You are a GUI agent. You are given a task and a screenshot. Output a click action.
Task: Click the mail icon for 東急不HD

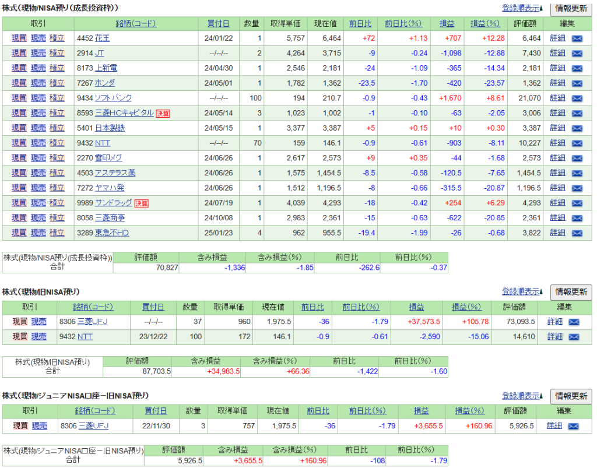tap(577, 233)
